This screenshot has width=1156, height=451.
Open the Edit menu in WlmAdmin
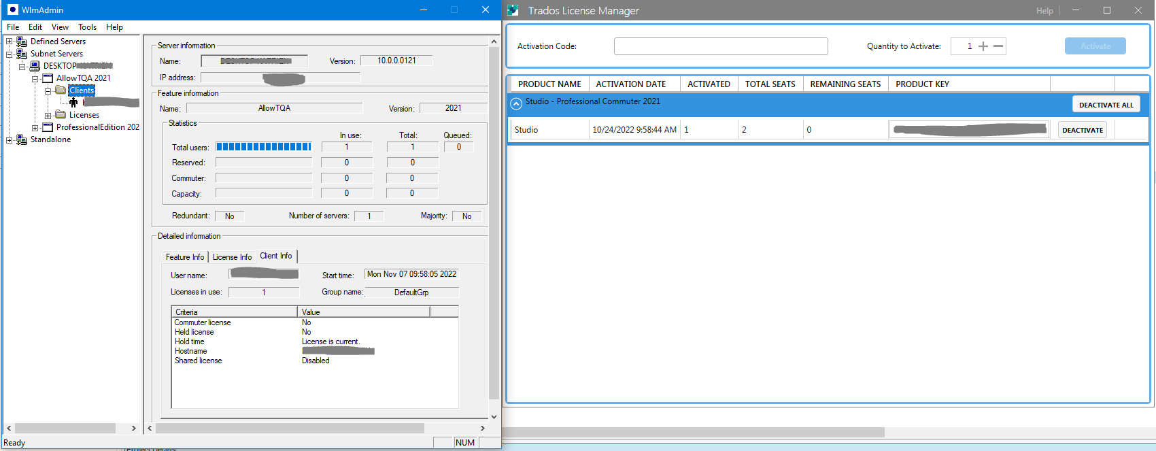click(35, 27)
